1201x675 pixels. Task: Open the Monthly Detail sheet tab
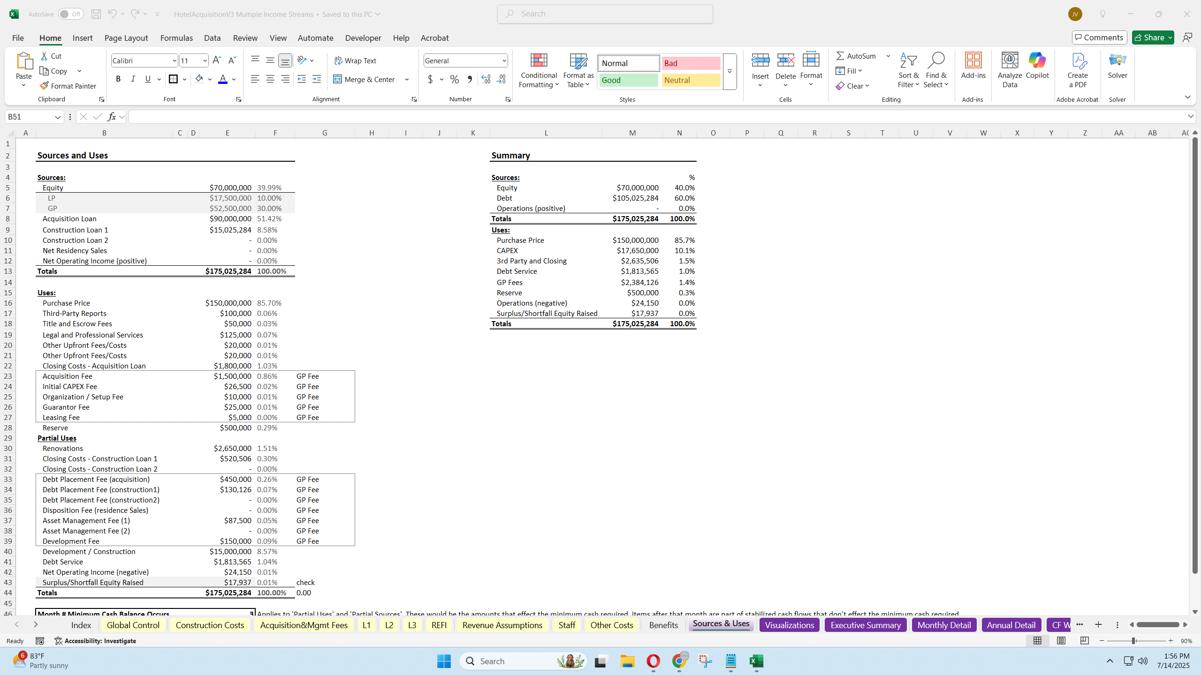[943, 624]
